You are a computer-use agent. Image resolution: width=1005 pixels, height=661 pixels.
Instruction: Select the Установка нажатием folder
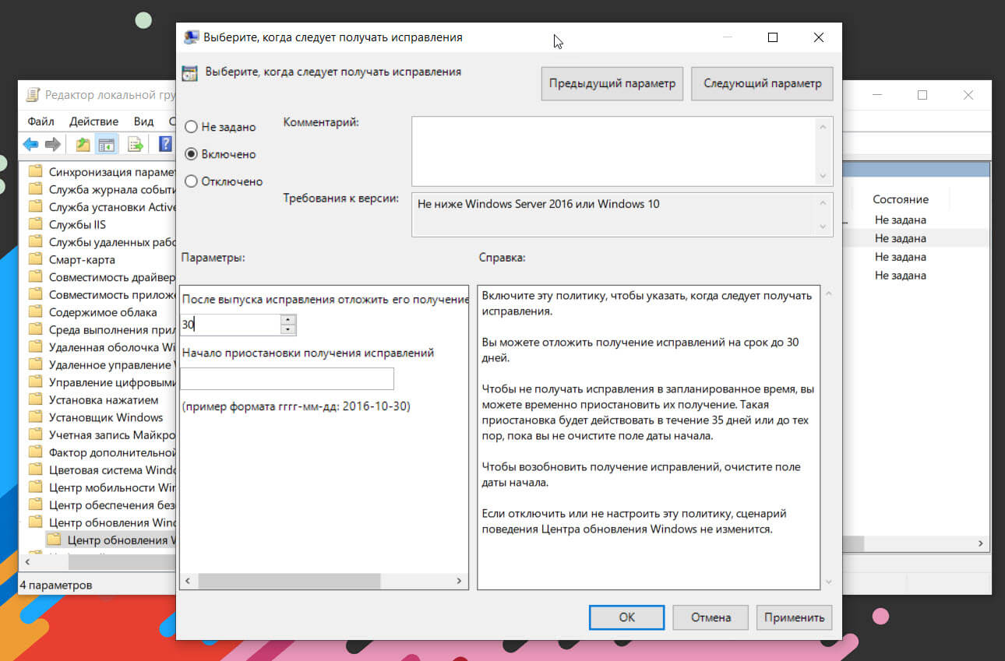93,400
